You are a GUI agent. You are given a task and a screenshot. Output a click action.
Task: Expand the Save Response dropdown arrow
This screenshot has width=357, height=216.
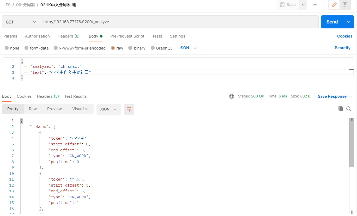coord(350,96)
